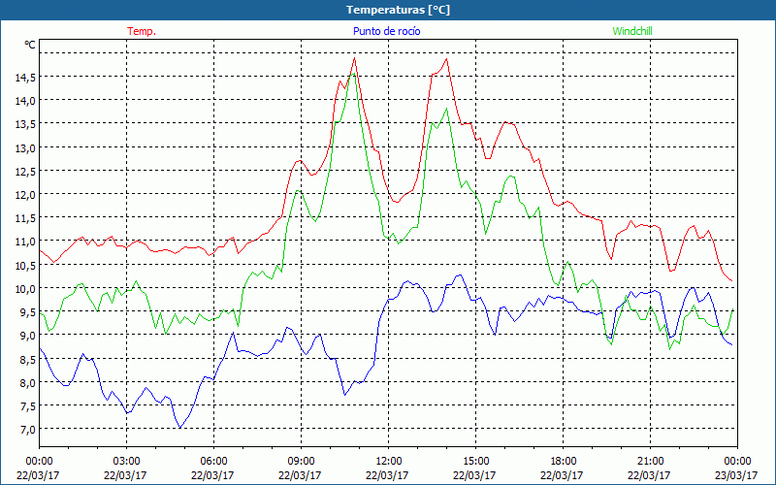Viewport: 776px width, 485px height.
Task: Click the 9,5 value on the temperature axis
Action: click(x=27, y=311)
